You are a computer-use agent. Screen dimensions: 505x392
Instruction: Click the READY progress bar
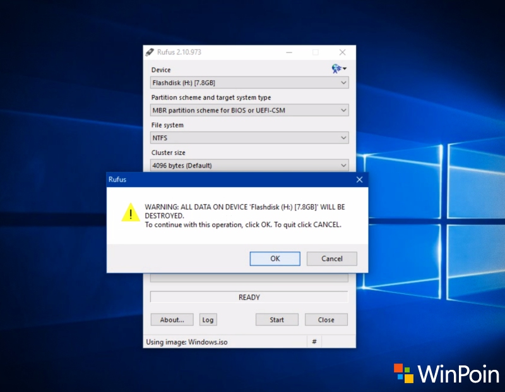point(249,297)
